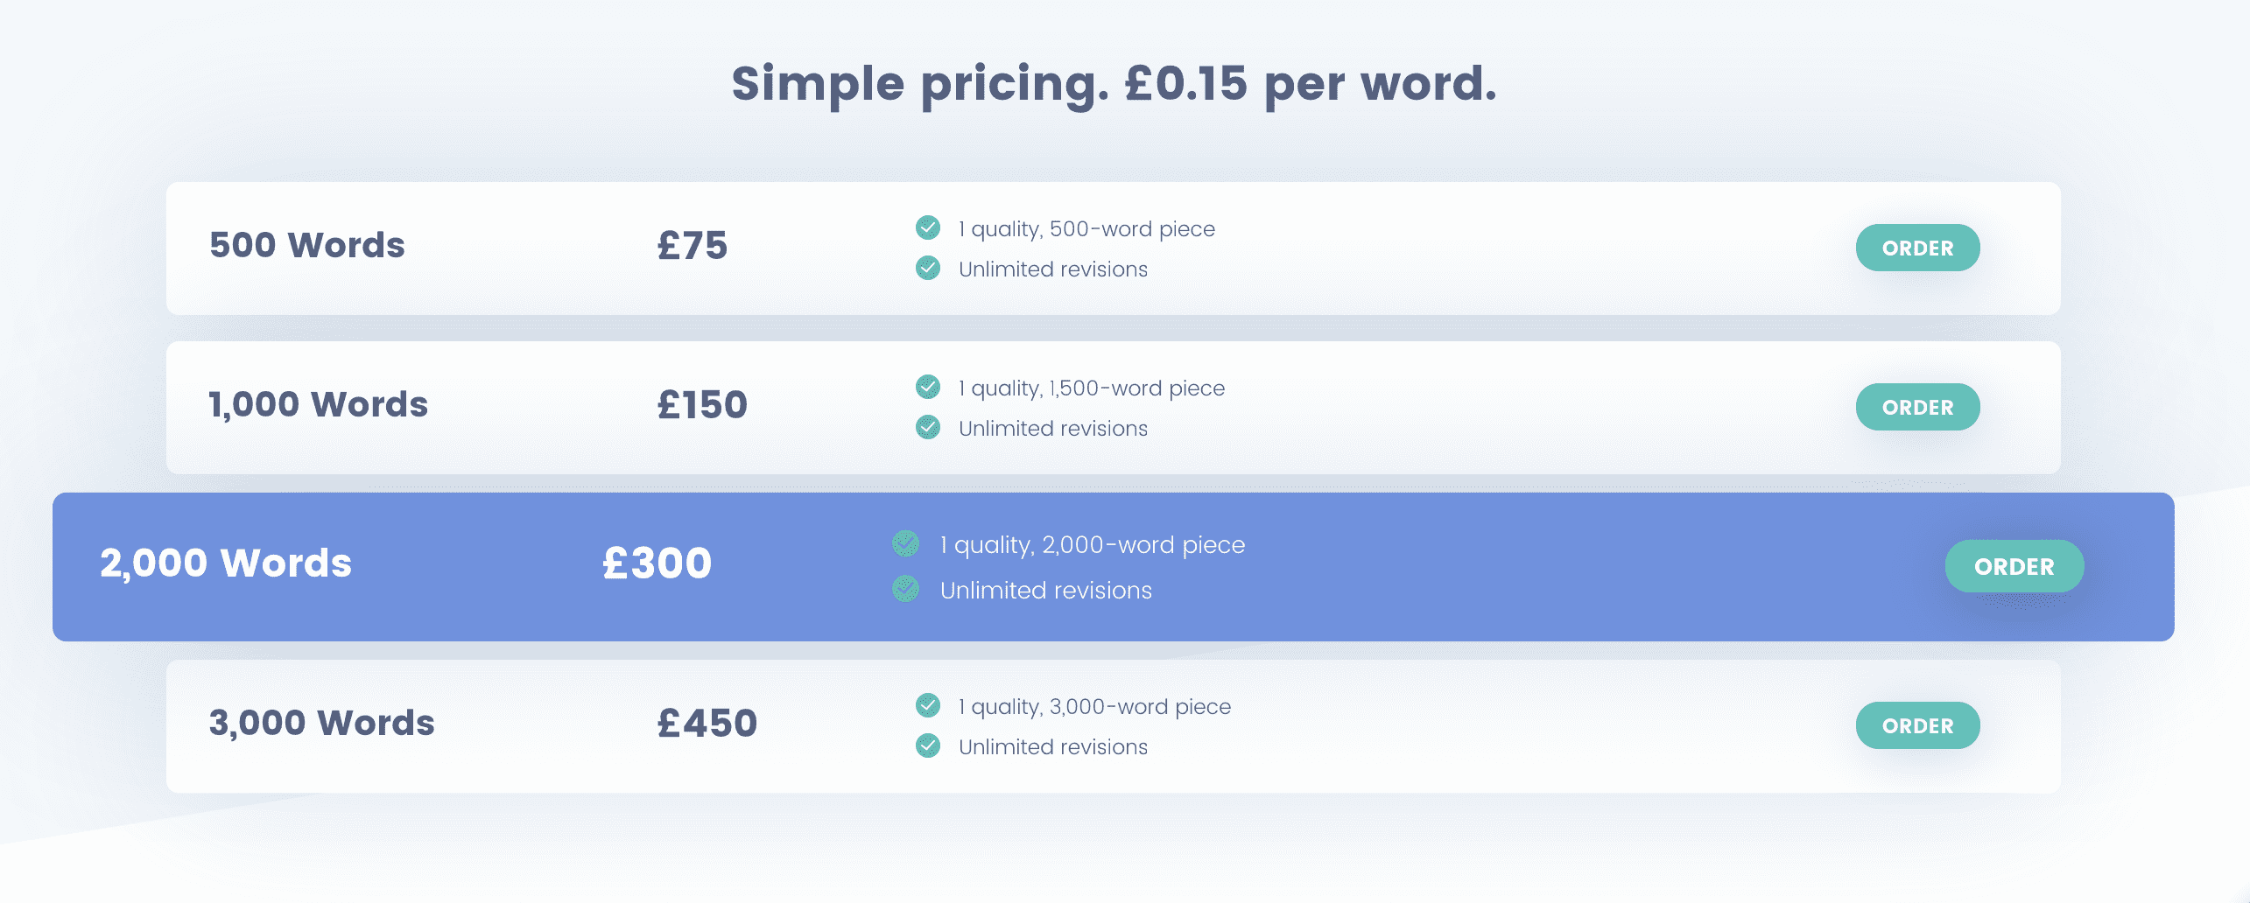
Task: Order the highlighted 2,000 Words package
Action: coord(2014,566)
